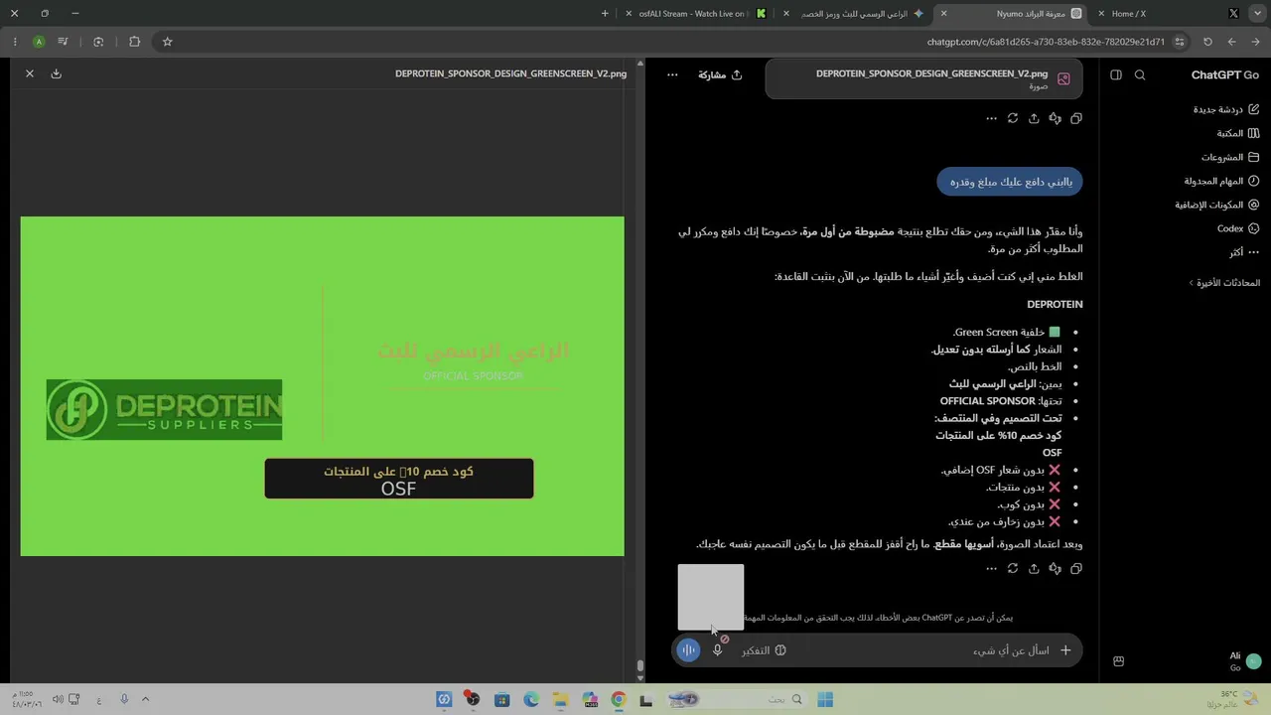Expand المحادثات الأخيرة recent chats section
The width and height of the screenshot is (1271, 715).
pyautogui.click(x=1225, y=283)
